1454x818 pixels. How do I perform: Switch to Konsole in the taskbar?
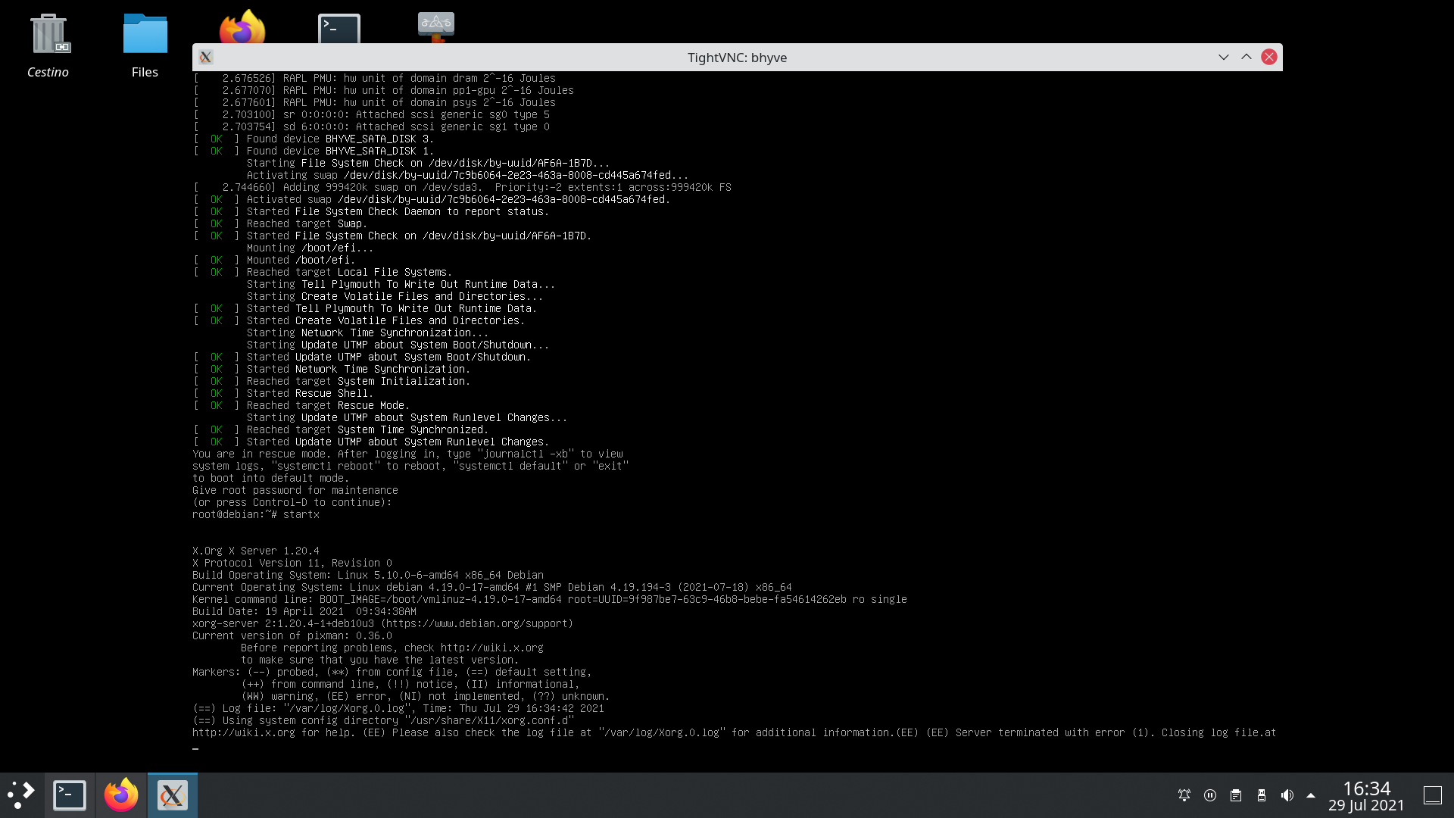(x=70, y=795)
